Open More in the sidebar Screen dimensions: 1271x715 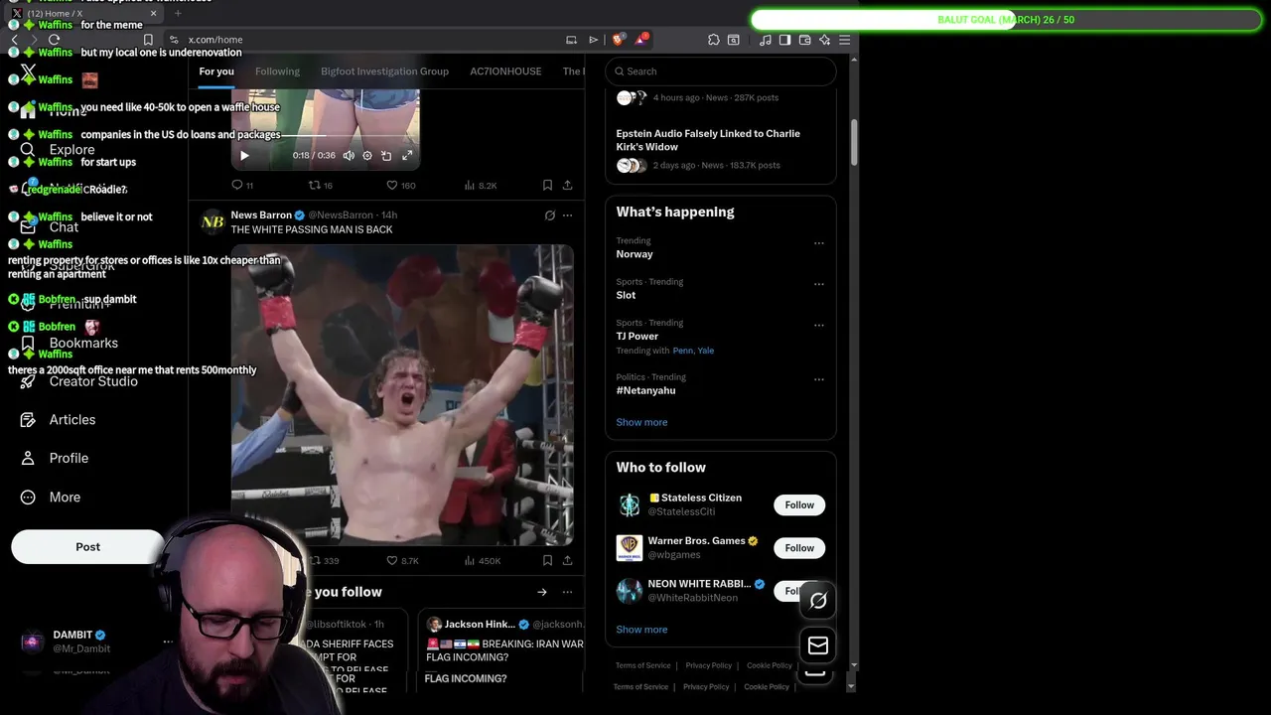(x=52, y=497)
